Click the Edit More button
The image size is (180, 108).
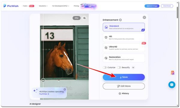click(124, 86)
